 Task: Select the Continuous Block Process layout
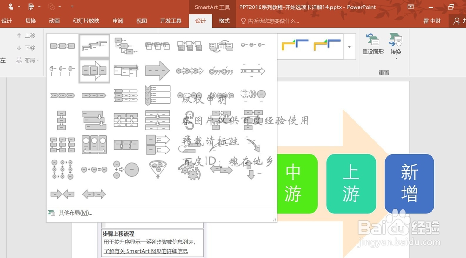pyautogui.click(x=94, y=71)
